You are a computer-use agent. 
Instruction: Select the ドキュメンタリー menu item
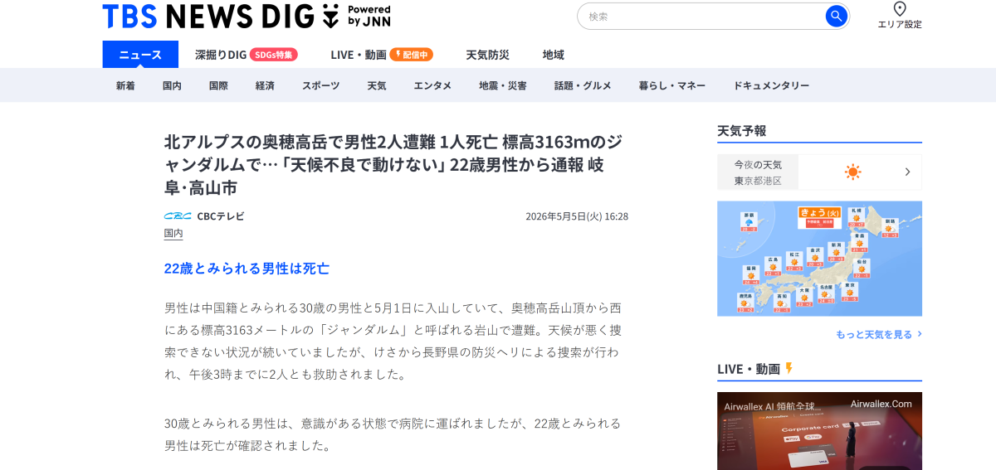point(771,85)
